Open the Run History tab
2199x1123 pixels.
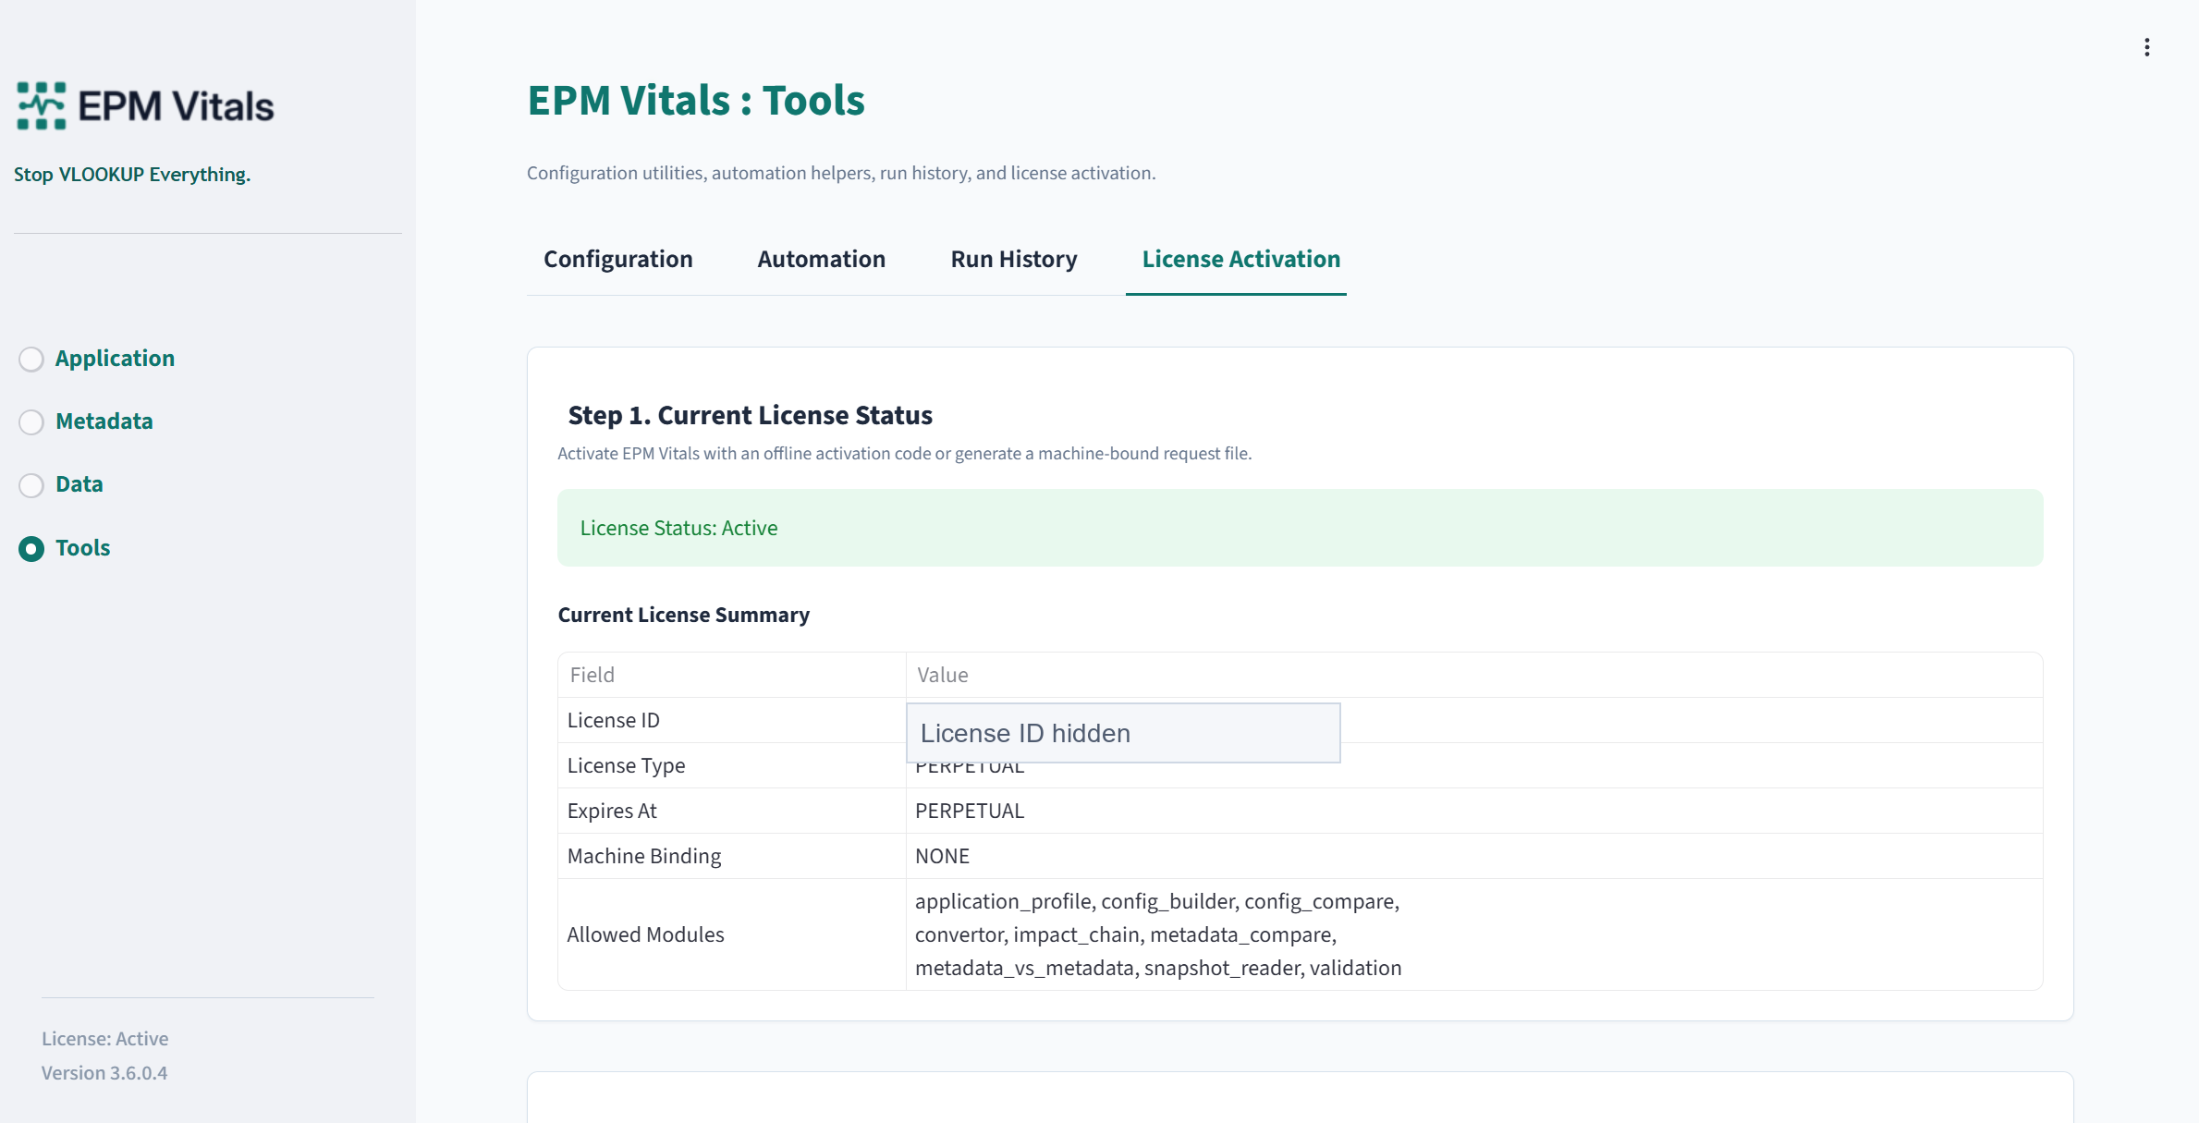tap(1013, 259)
